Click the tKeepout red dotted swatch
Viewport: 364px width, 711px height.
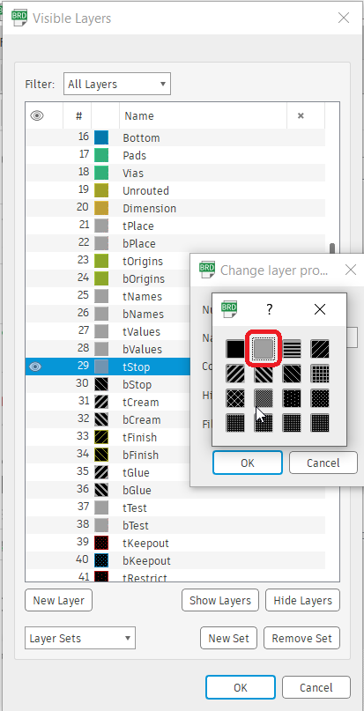[x=101, y=544]
